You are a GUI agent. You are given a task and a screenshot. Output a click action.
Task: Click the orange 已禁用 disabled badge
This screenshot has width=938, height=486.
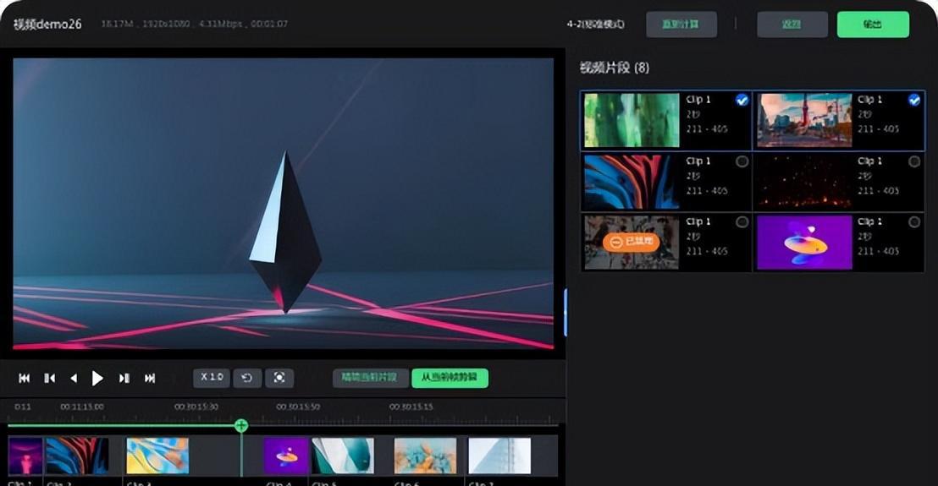(631, 242)
